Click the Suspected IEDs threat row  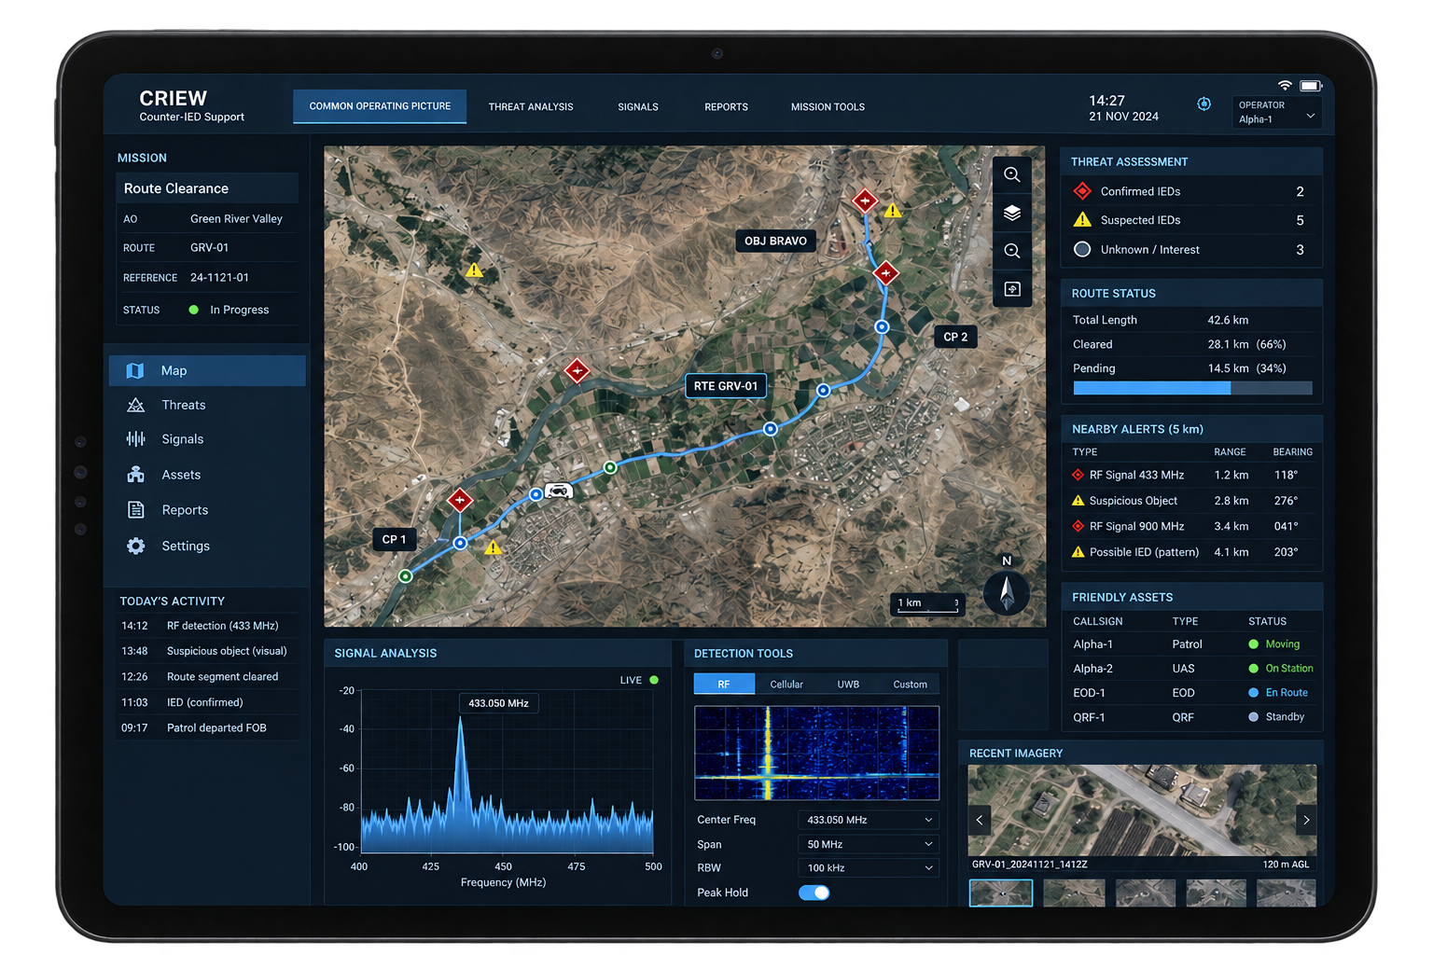click(1192, 220)
